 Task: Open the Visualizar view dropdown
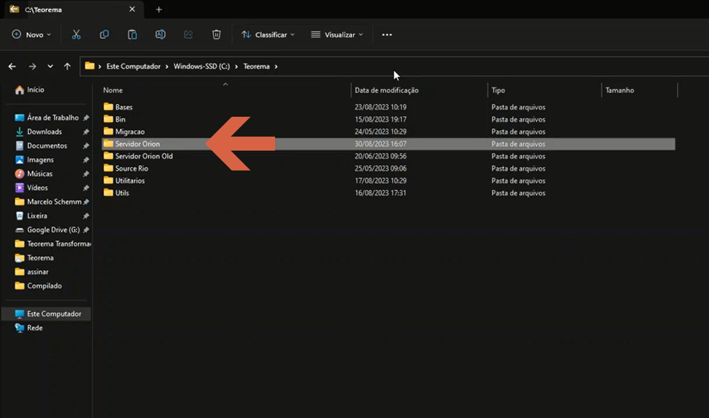(337, 34)
